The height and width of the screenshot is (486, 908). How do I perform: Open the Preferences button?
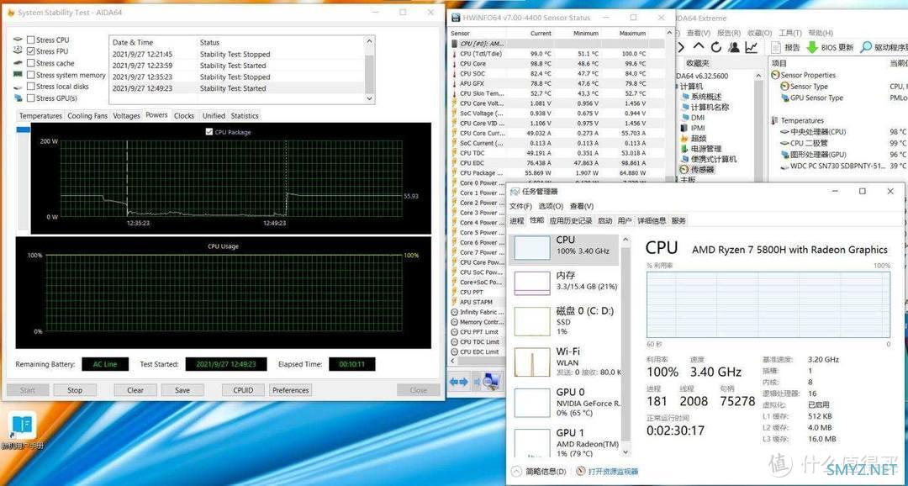click(291, 390)
